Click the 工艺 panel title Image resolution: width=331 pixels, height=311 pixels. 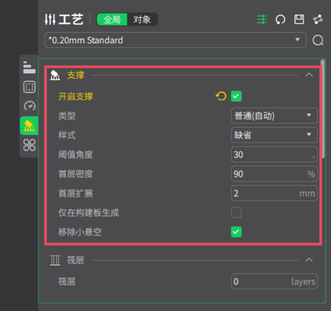pyautogui.click(x=71, y=19)
